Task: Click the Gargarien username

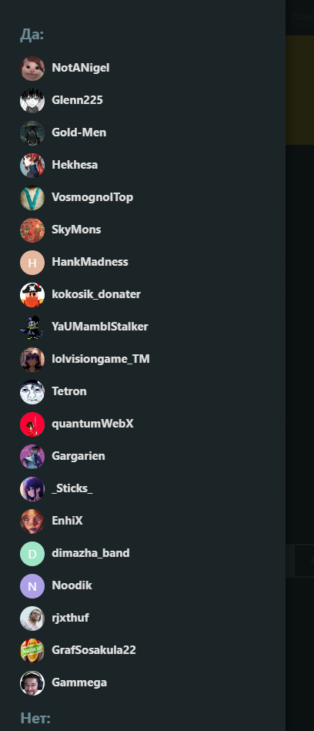Action: point(78,456)
